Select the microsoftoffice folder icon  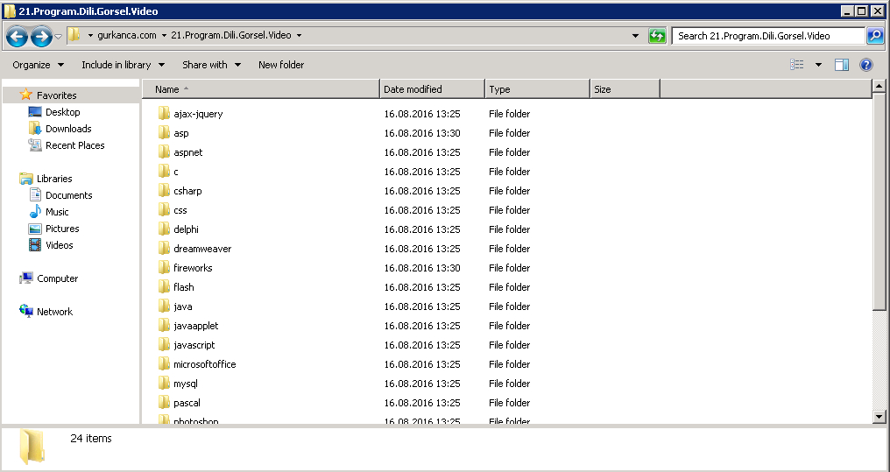coord(164,364)
